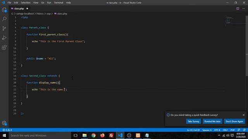Screen dimensions: 248x139
Task: Open the Run menu
Action: coord(49,3)
